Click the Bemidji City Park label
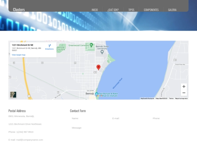 [x=61, y=49]
